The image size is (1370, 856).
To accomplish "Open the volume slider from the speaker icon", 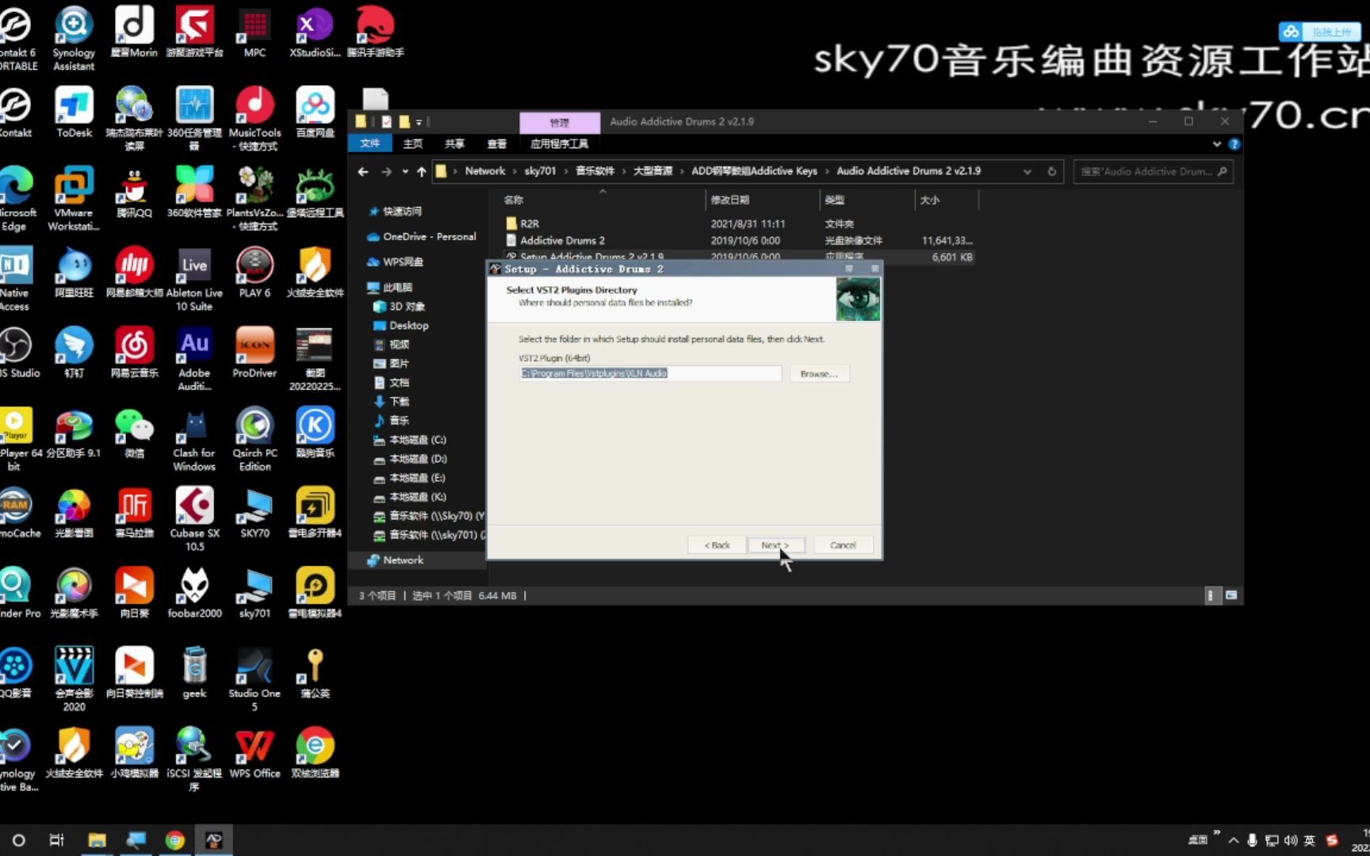I will tap(1292, 839).
